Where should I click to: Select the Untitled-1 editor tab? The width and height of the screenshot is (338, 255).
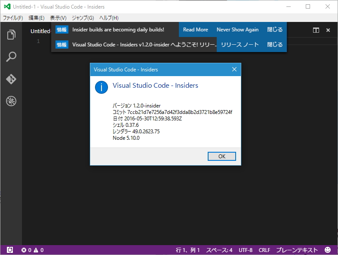[x=40, y=31]
